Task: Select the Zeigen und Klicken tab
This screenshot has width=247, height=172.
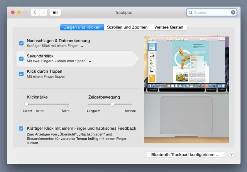Action: 82,27
